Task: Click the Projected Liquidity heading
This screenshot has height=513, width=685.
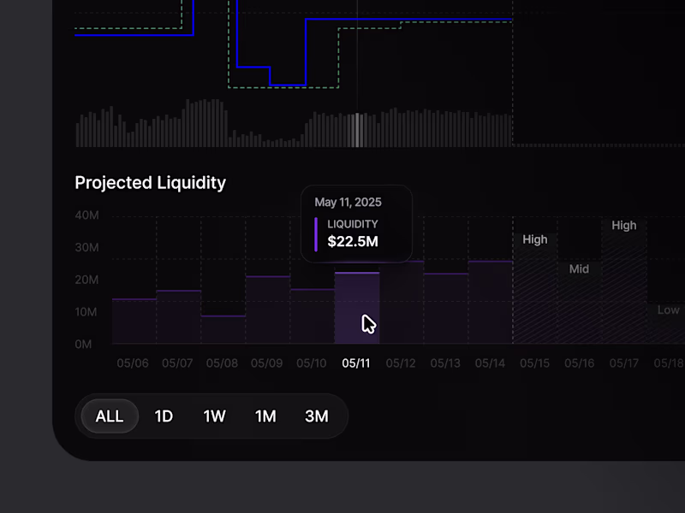Action: (x=150, y=183)
